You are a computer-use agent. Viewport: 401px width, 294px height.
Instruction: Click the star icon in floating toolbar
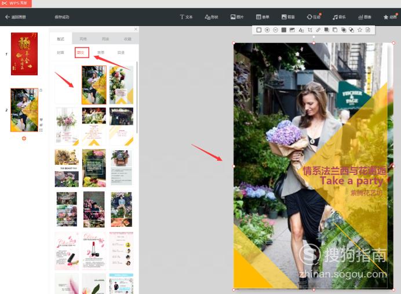pyautogui.click(x=360, y=30)
